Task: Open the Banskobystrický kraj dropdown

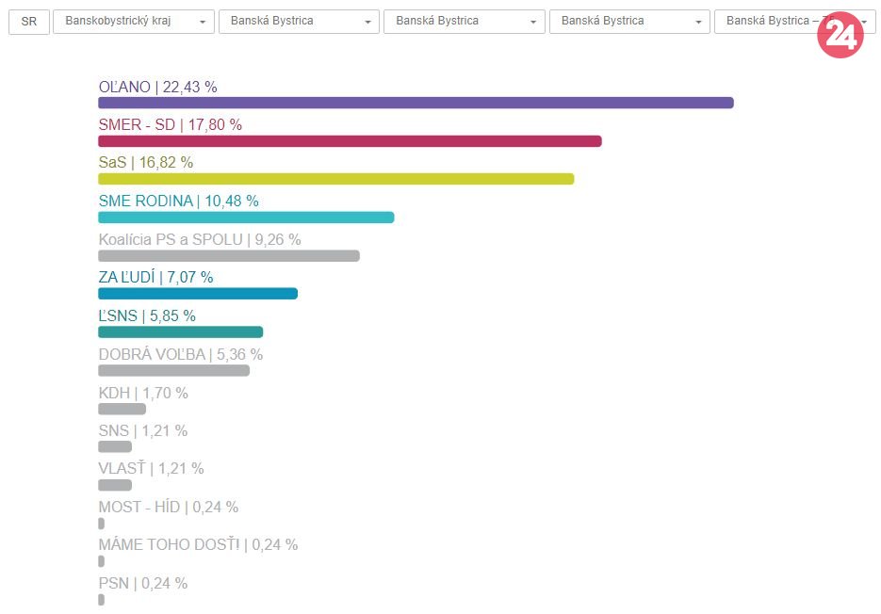Action: pos(134,22)
